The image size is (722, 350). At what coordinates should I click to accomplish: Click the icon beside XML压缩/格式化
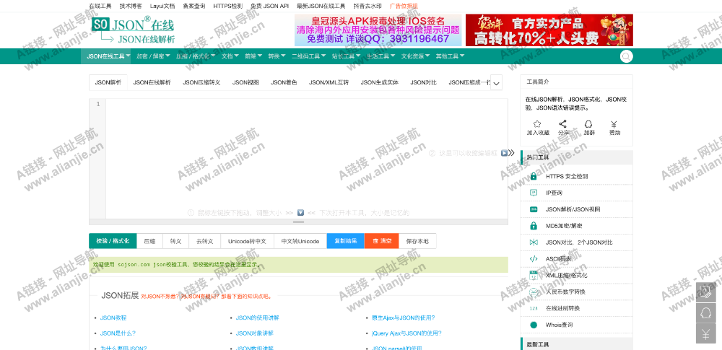534,276
